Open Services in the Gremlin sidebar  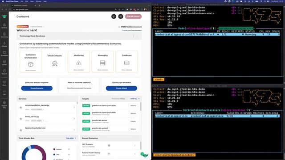click(4, 26)
